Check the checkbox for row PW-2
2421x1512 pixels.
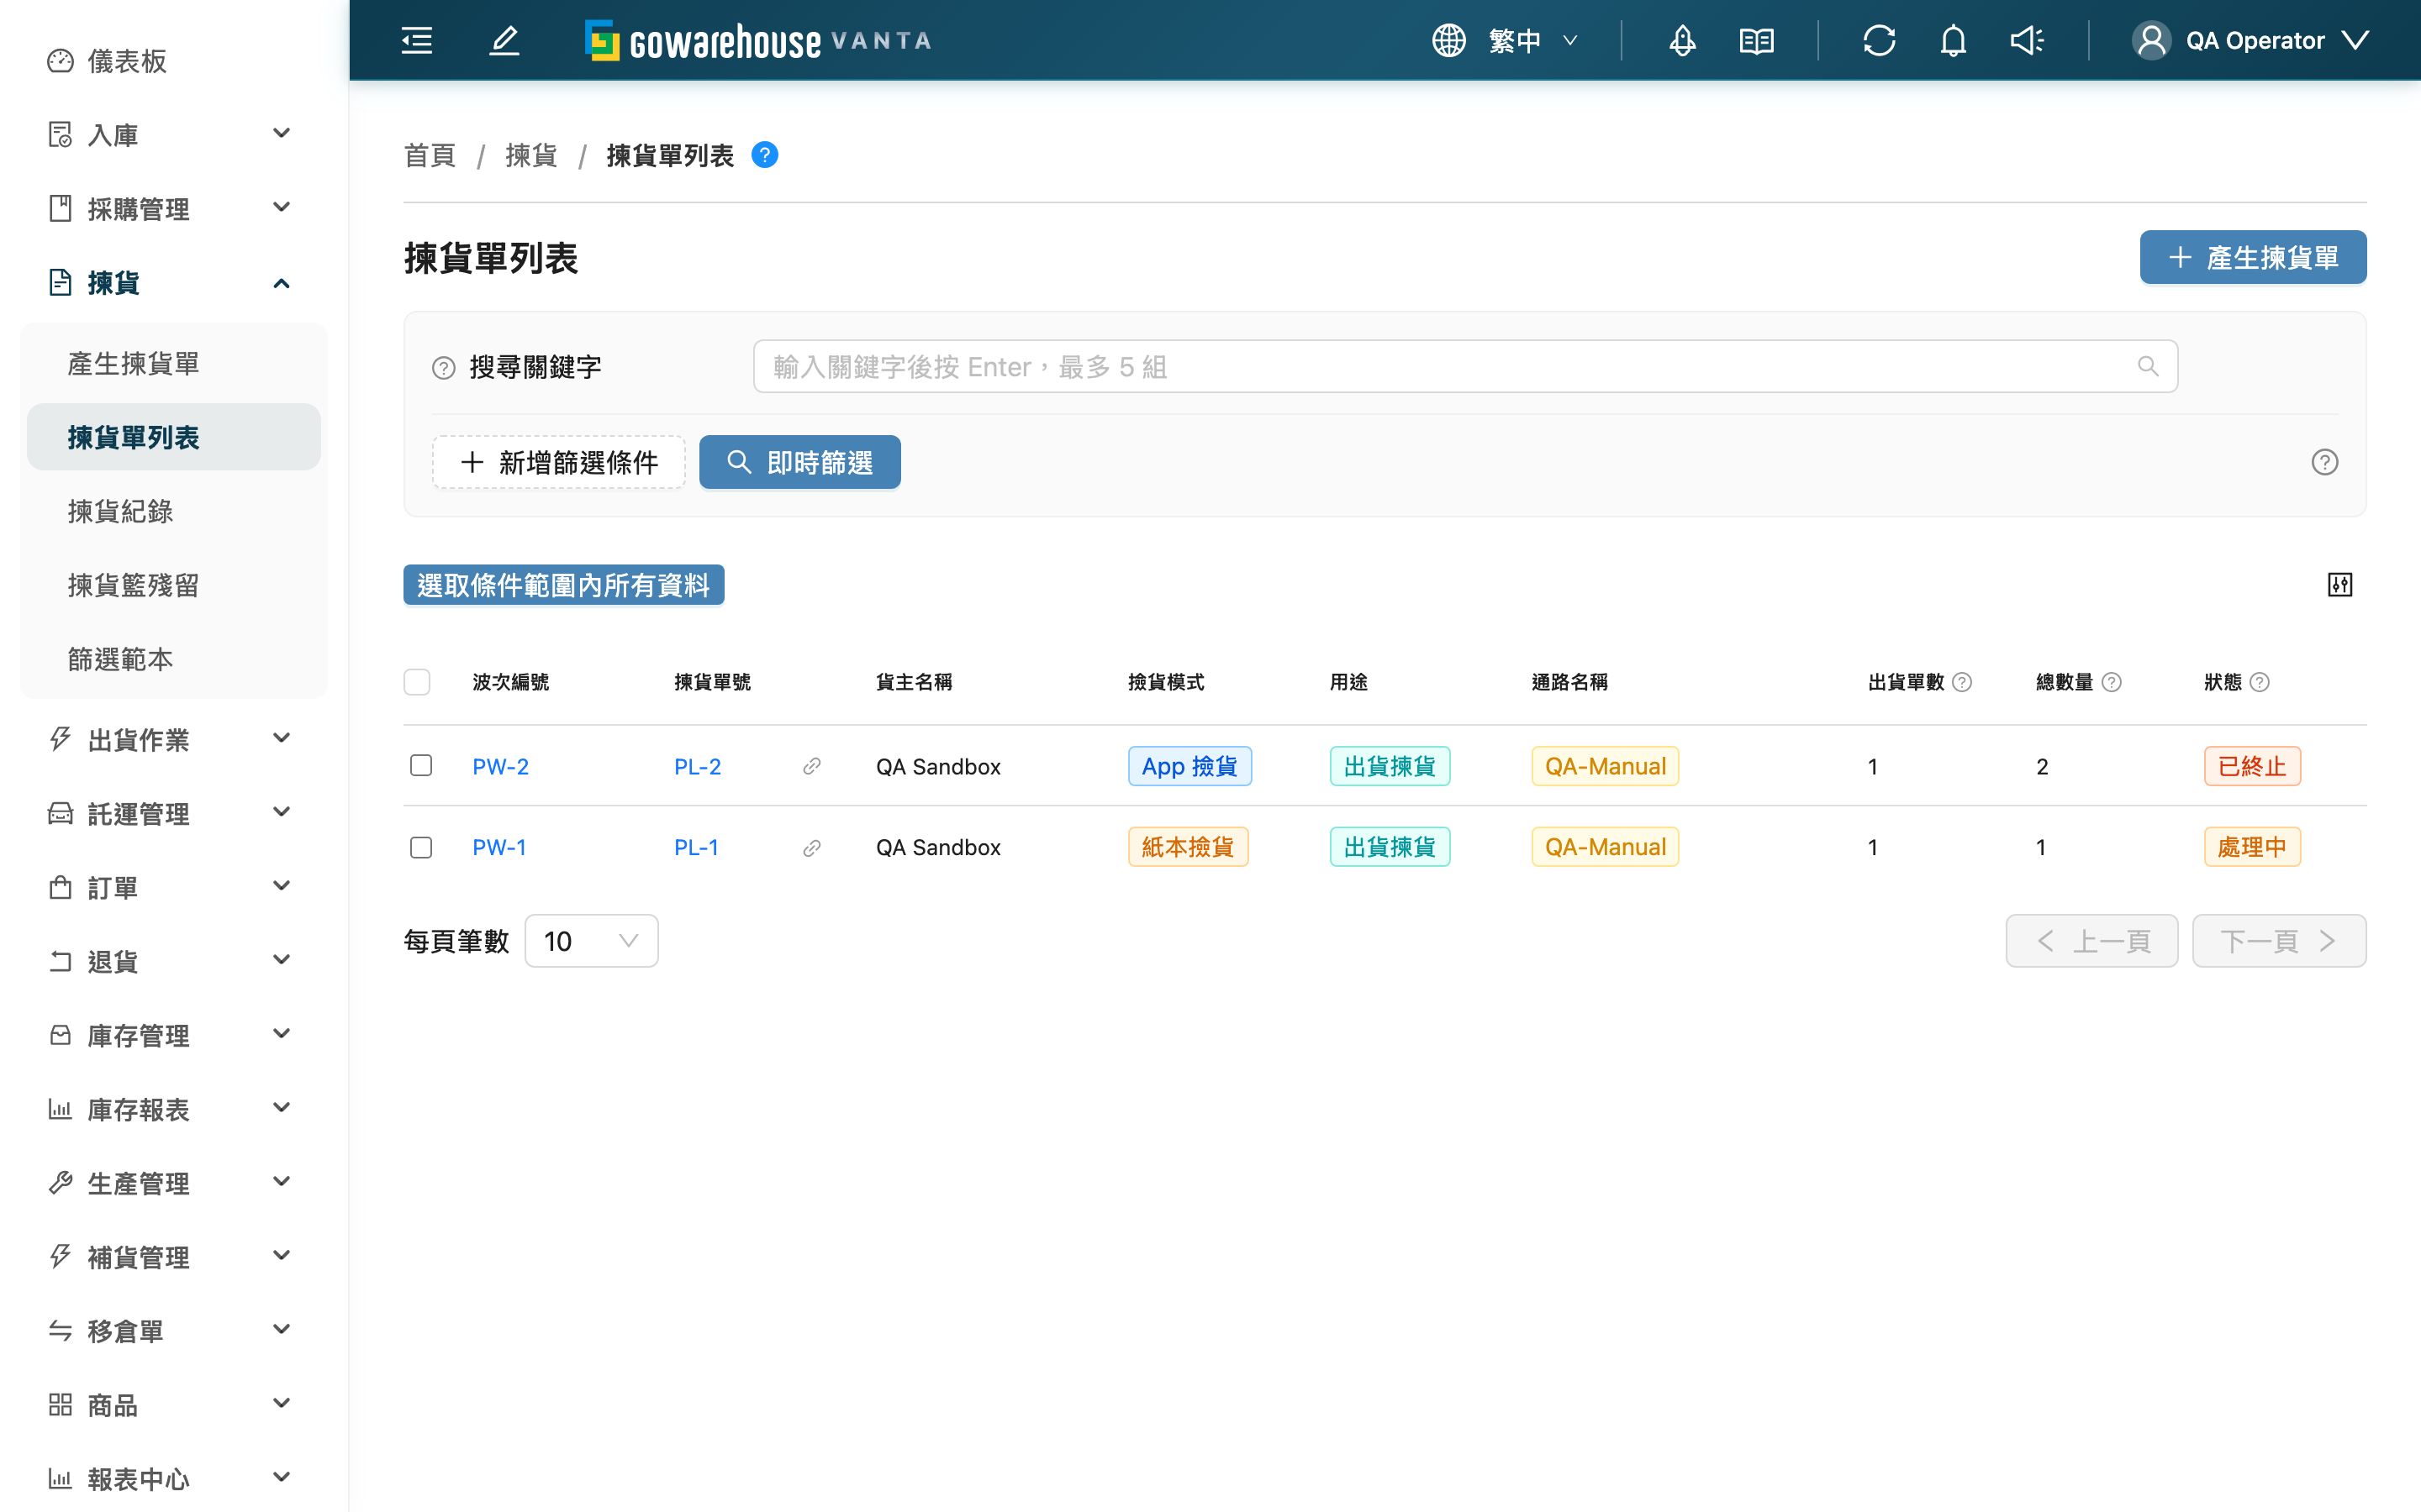(x=421, y=766)
